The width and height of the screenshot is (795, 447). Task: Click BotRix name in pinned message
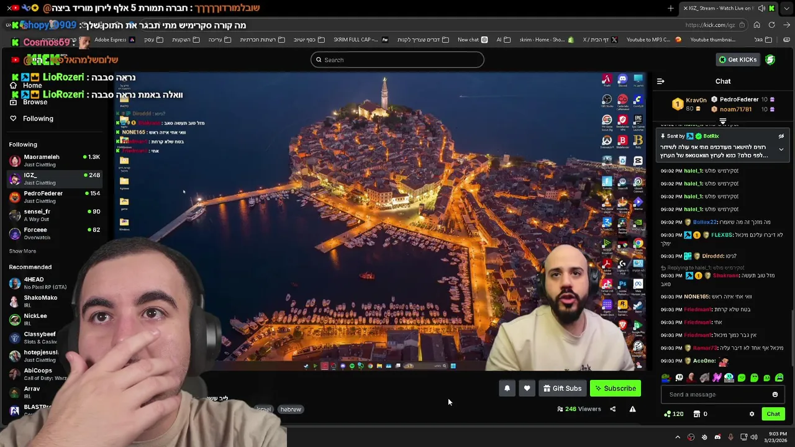711,136
